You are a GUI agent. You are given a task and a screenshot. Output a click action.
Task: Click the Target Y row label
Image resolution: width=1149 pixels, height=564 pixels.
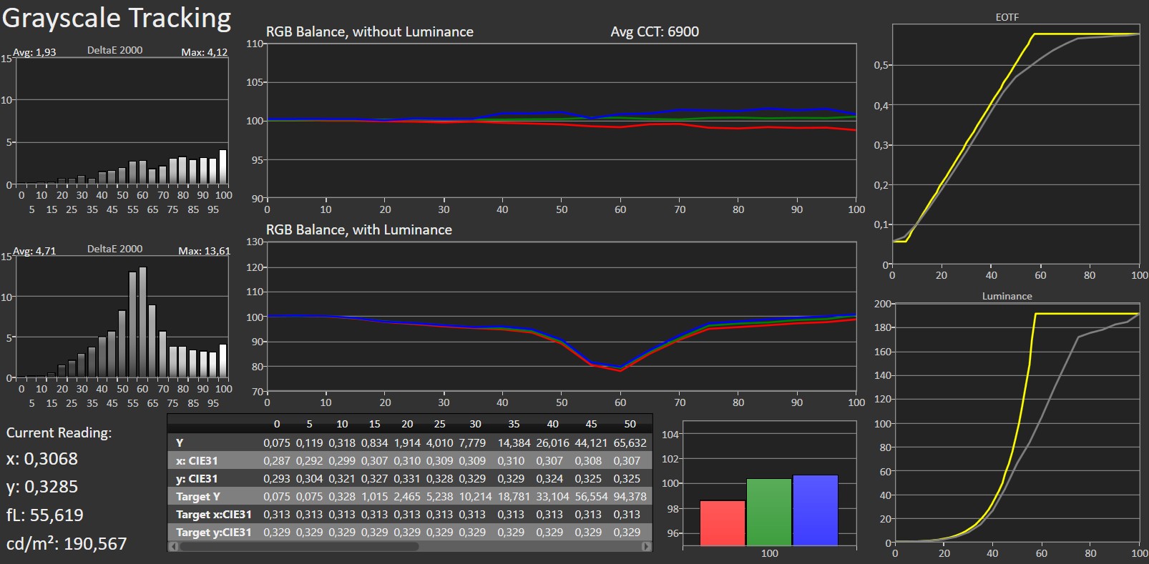(198, 497)
